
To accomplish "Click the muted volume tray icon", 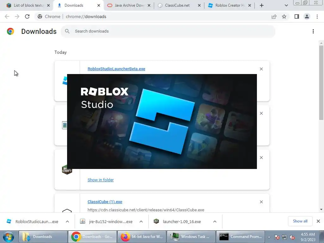I will pyautogui.click(x=292, y=237).
